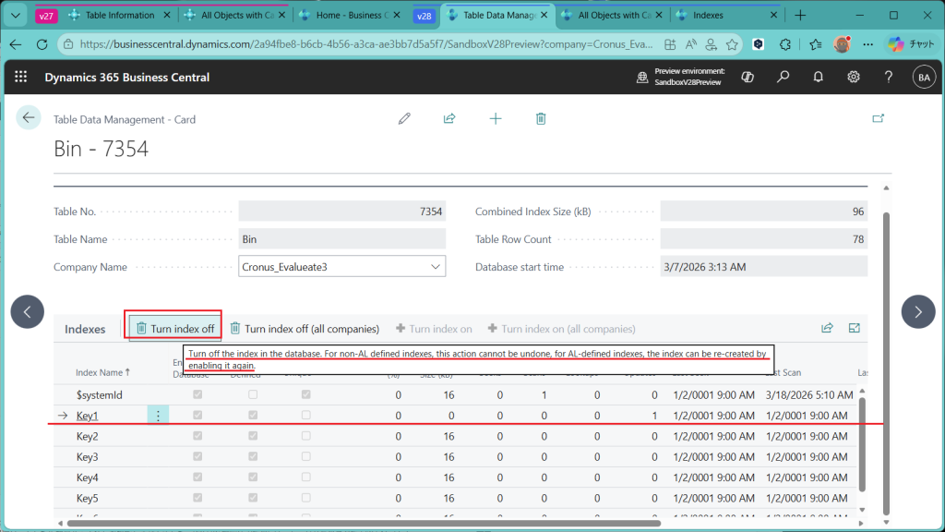Image resolution: width=945 pixels, height=532 pixels.
Task: Click the trash Delete icon at top of card
Action: (541, 118)
